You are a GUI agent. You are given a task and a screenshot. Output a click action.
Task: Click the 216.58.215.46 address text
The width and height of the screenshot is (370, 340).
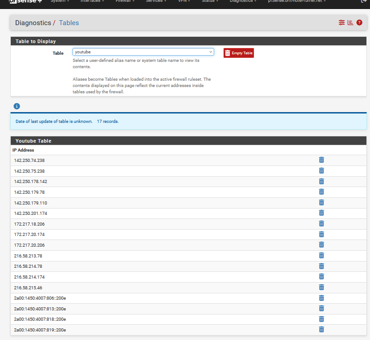pyautogui.click(x=28, y=288)
